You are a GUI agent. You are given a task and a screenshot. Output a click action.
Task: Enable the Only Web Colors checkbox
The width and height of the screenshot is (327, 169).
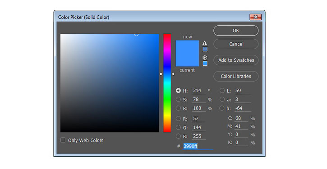(63, 140)
